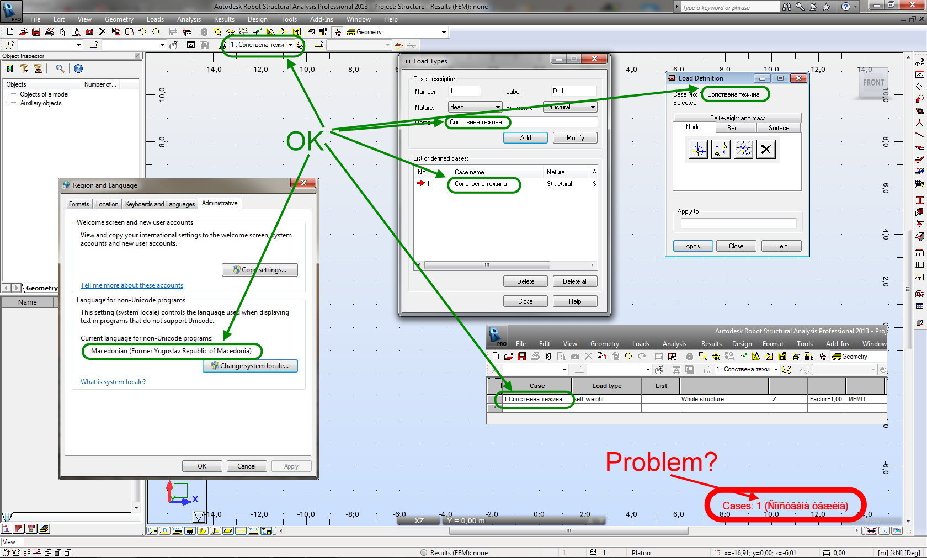Click the Print Preview icon in main toolbar
927x558 pixels.
pyautogui.click(x=76, y=32)
